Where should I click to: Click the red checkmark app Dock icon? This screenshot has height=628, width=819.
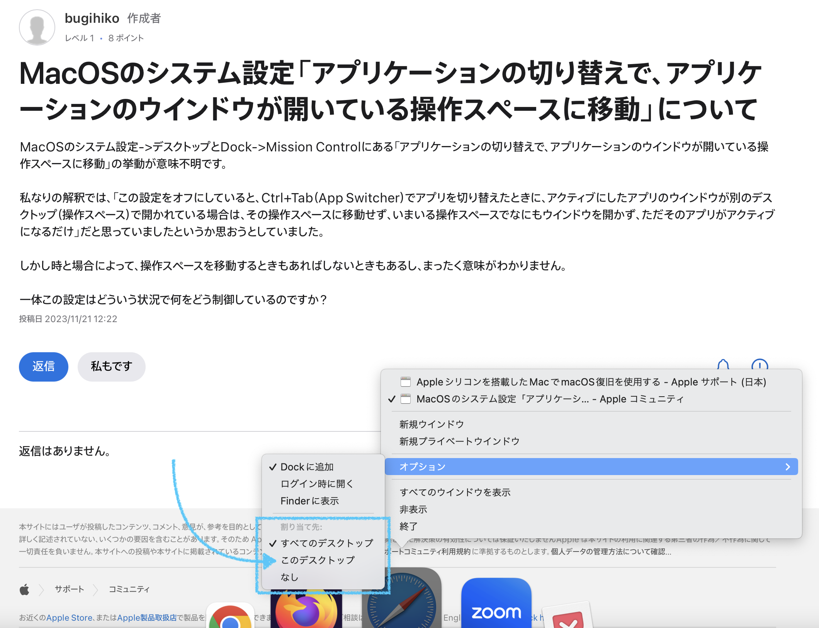coord(568,617)
